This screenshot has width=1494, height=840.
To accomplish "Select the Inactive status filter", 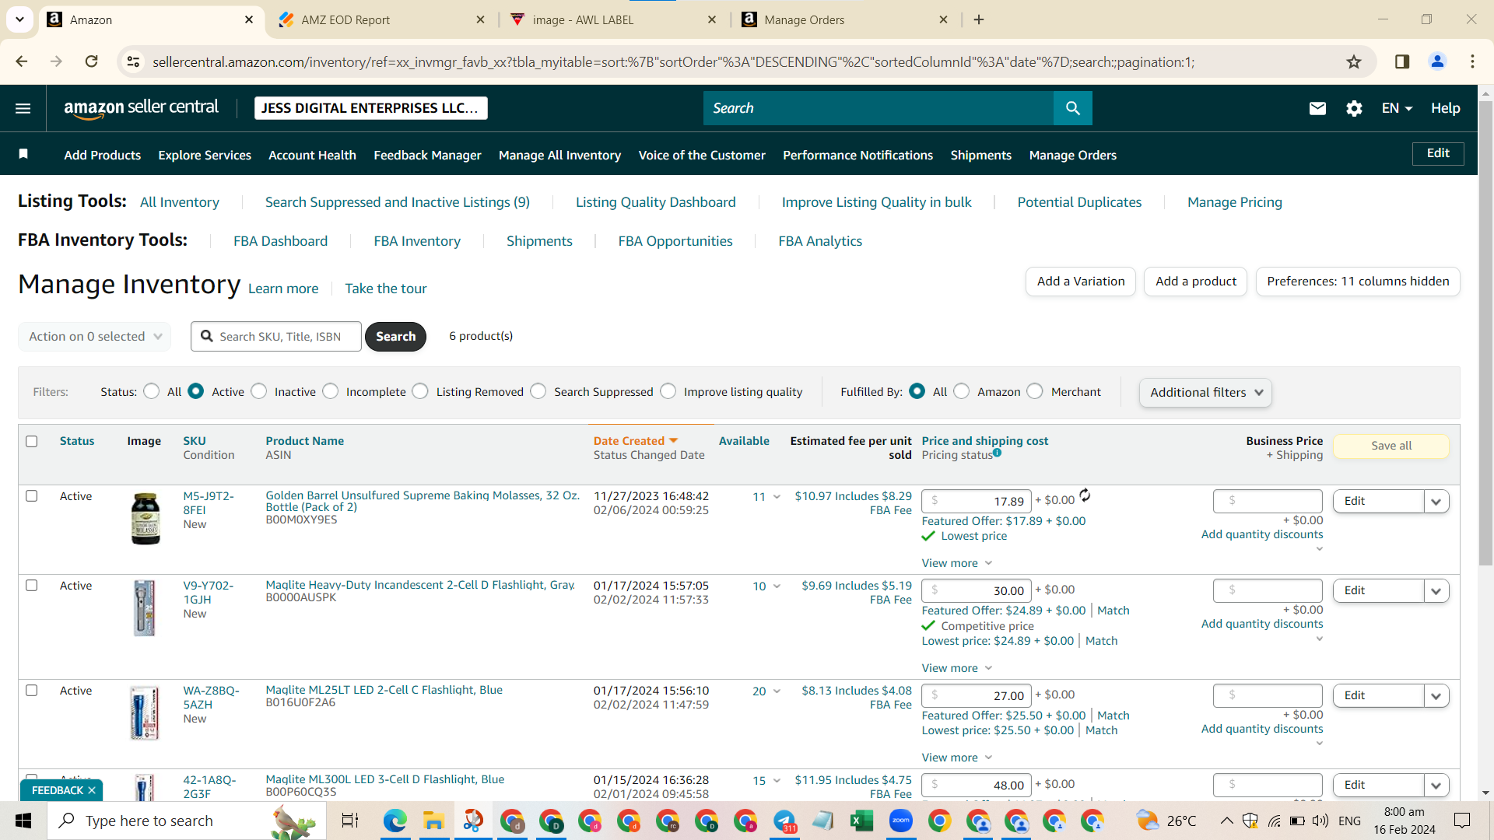I will click(x=259, y=391).
